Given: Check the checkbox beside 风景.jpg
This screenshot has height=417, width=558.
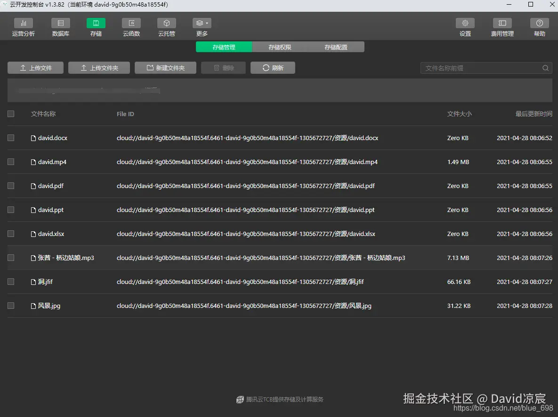Looking at the screenshot, I should point(11,305).
